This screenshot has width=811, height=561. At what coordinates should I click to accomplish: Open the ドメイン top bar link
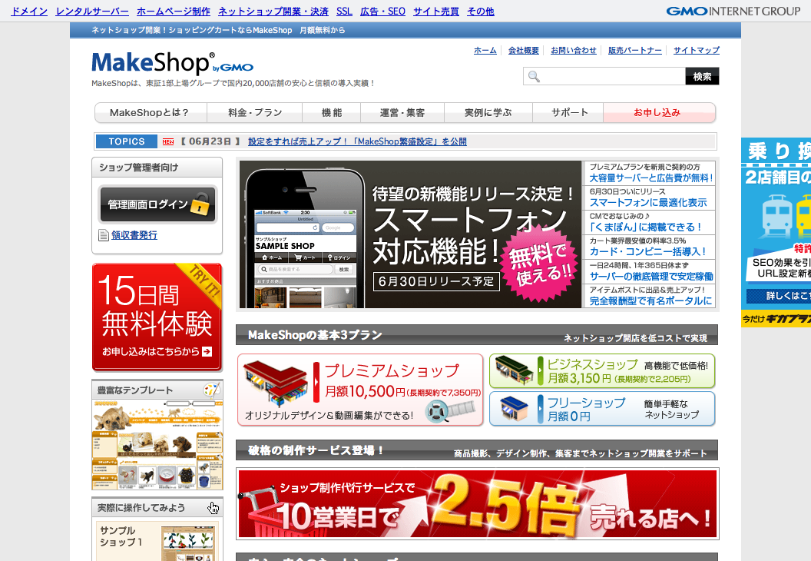tap(29, 12)
